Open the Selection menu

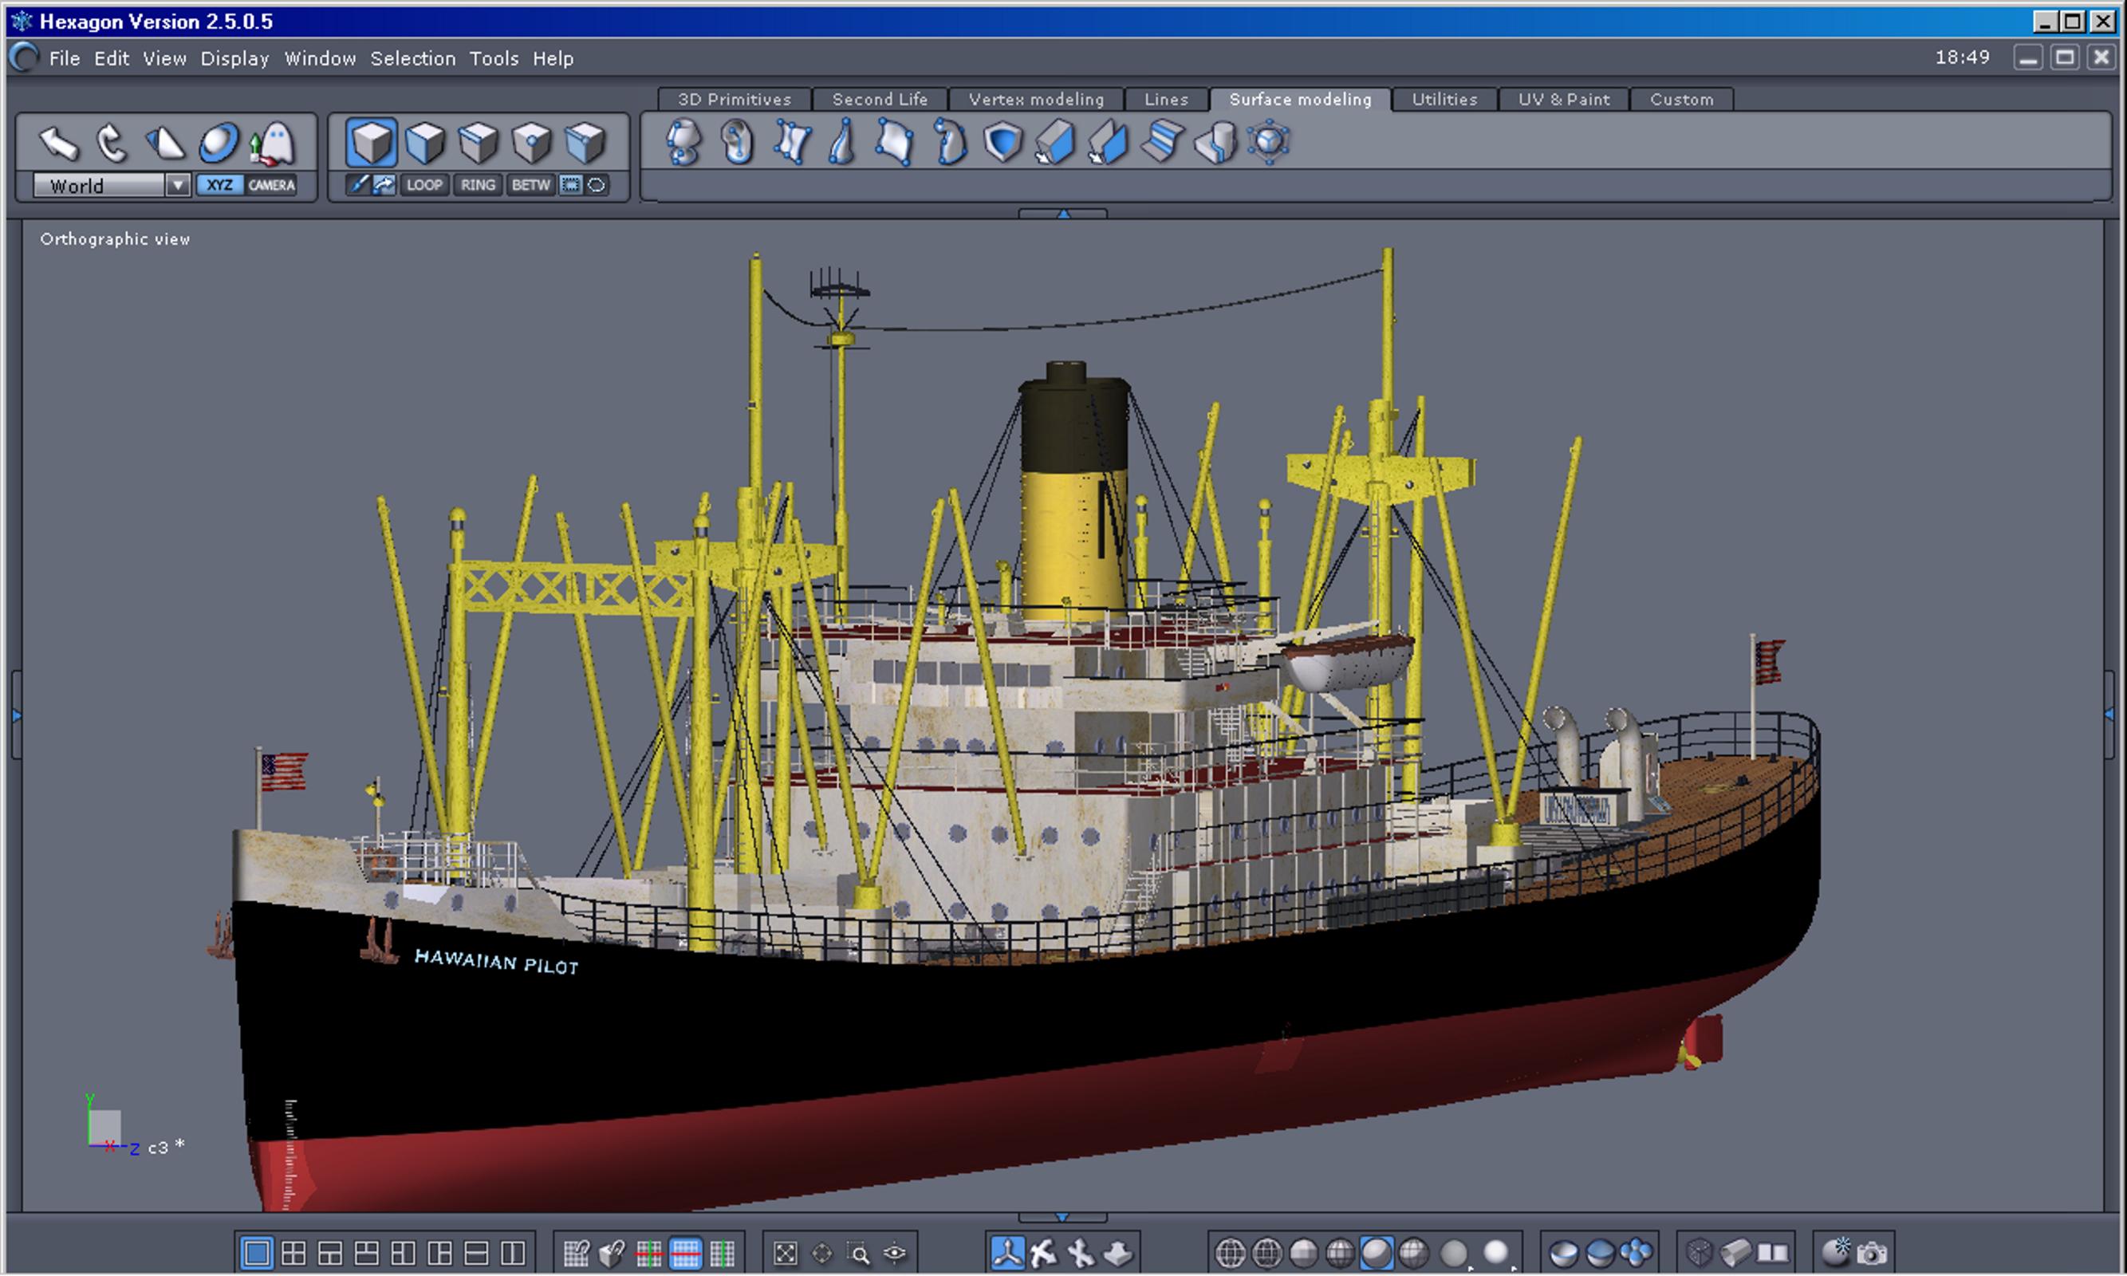[412, 58]
